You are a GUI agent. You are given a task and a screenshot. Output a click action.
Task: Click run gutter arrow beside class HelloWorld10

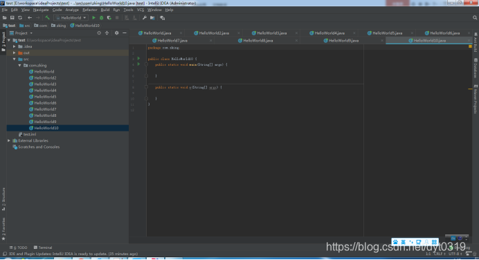(138, 58)
